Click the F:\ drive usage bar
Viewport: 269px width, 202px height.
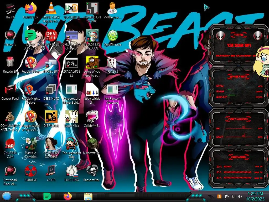coord(237,172)
